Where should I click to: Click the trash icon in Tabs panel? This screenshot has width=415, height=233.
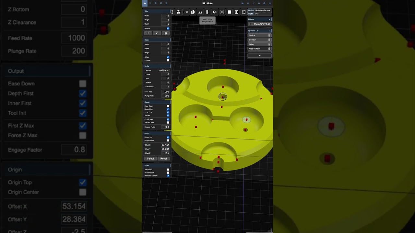point(166,33)
